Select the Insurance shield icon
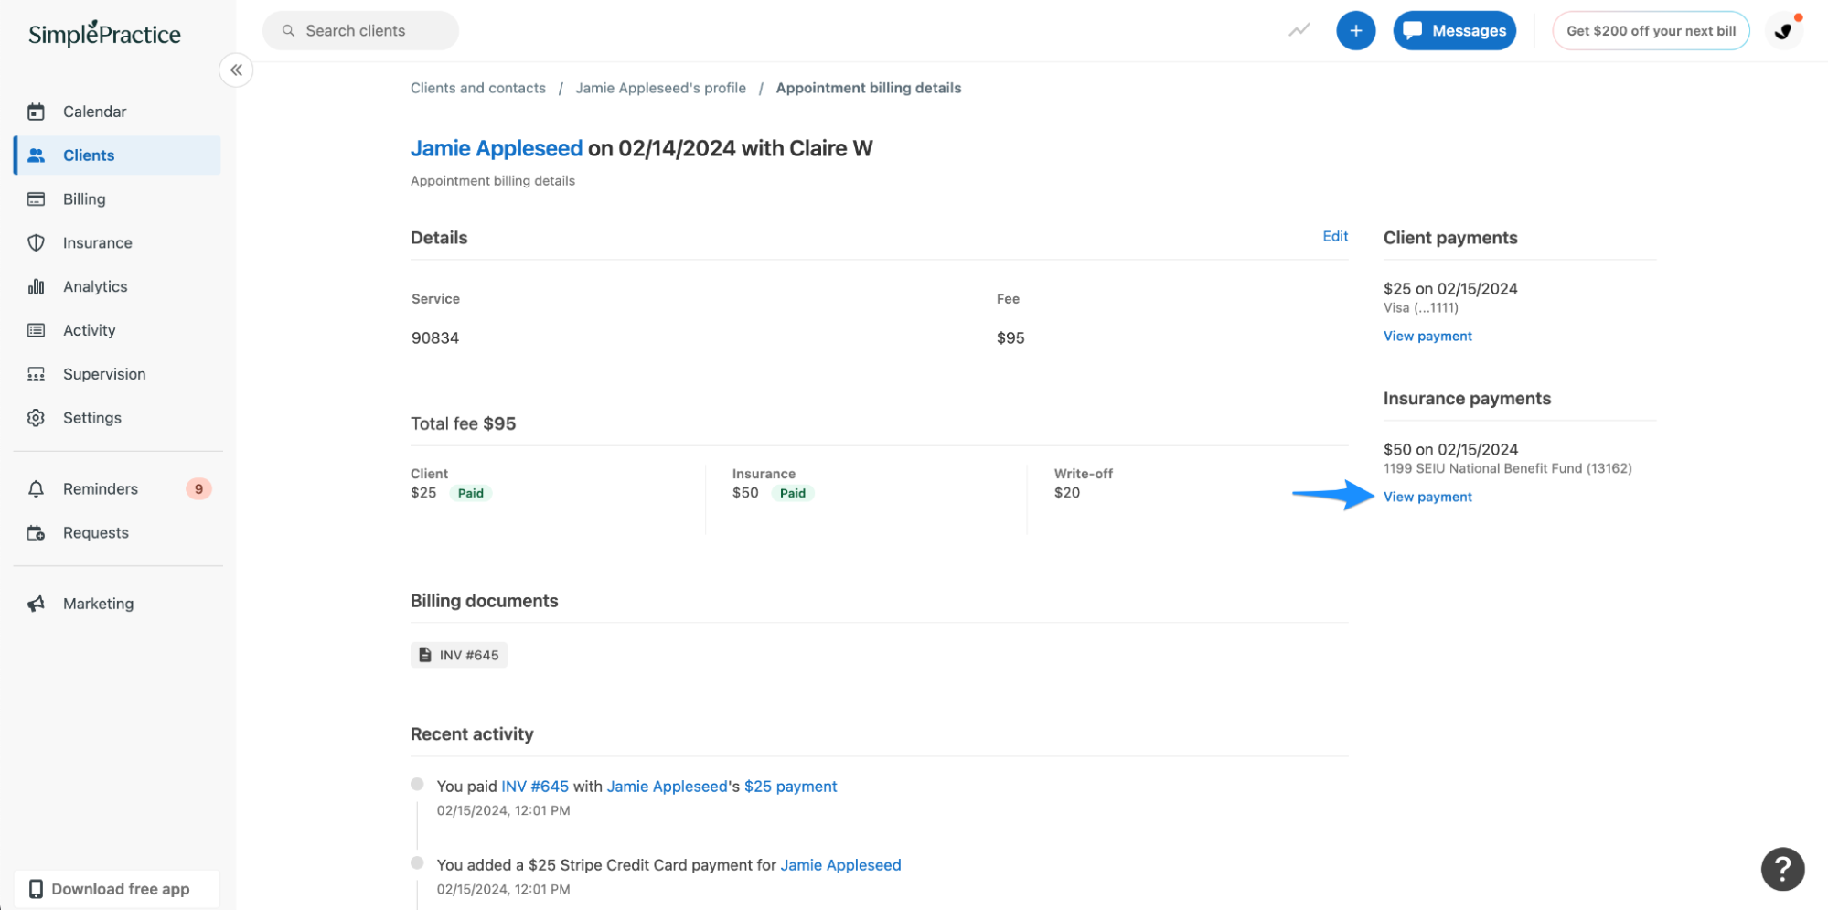 [36, 242]
